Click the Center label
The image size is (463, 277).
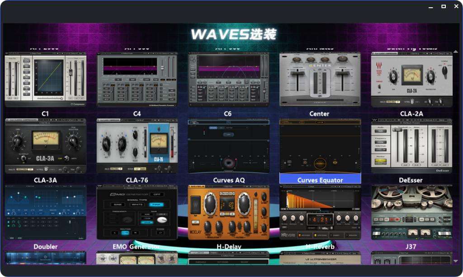tap(319, 114)
